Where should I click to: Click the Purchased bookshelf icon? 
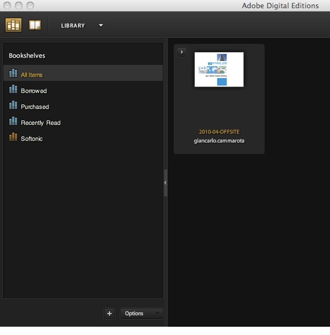pos(13,105)
